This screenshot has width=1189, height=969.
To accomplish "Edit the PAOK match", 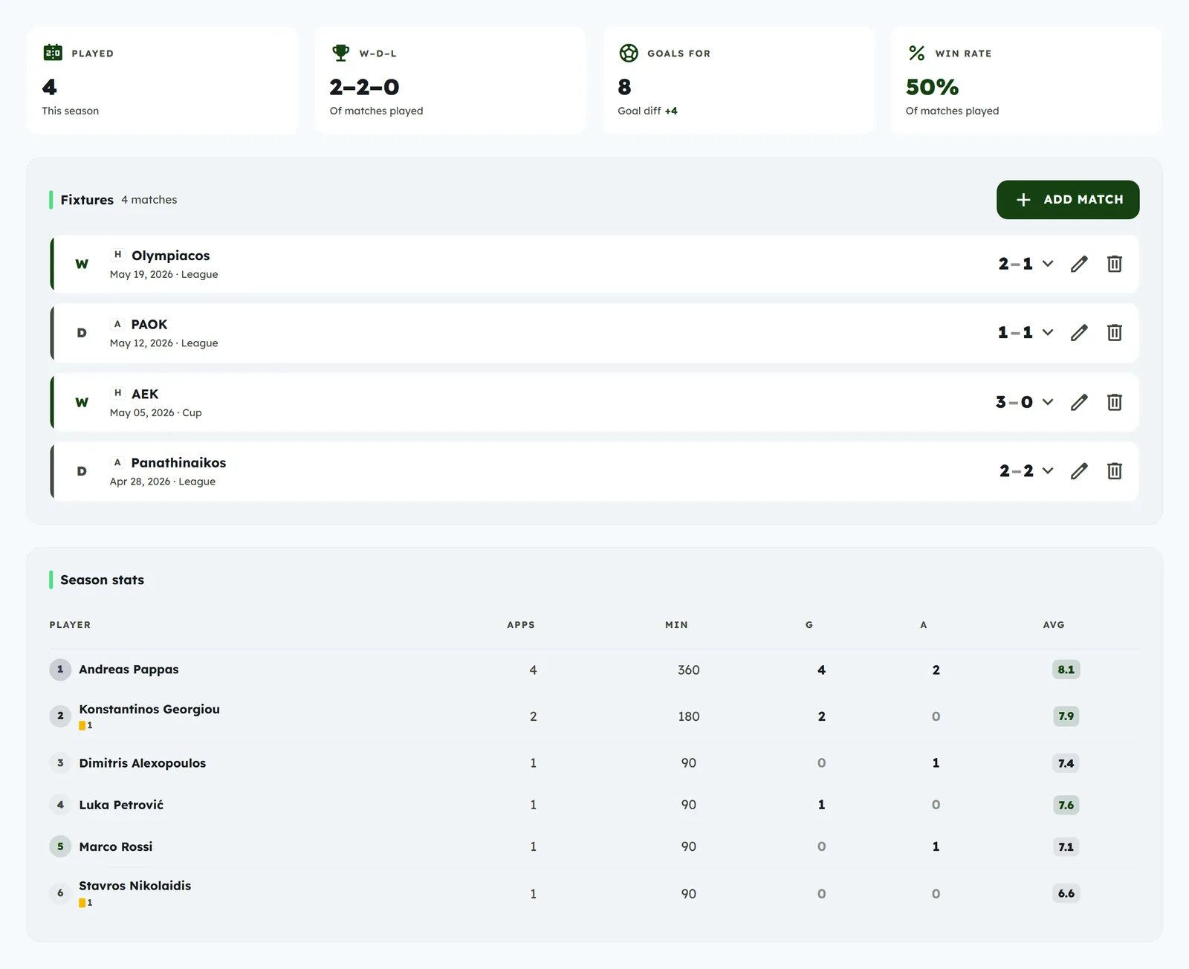I will [x=1079, y=332].
